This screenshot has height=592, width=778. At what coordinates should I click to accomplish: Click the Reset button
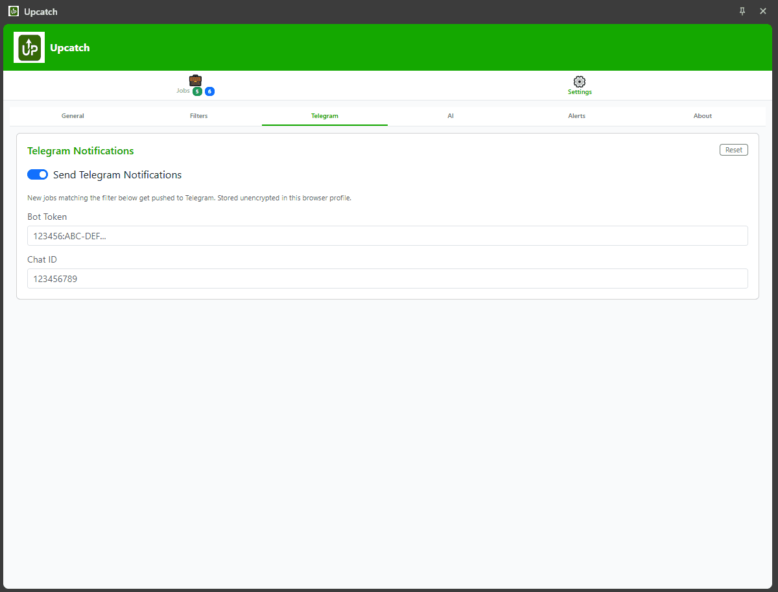click(734, 150)
